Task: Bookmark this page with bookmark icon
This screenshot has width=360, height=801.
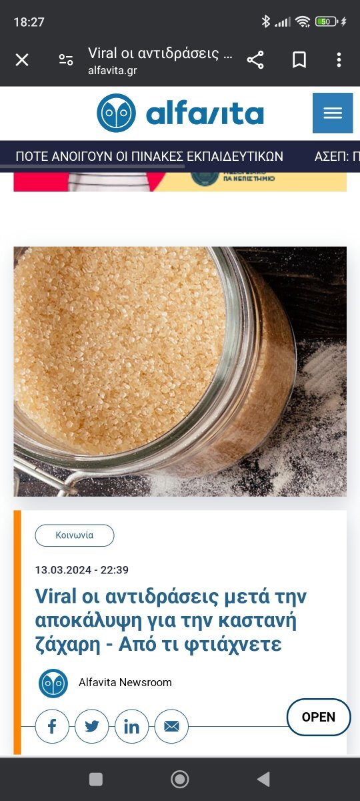Action: coord(299,60)
